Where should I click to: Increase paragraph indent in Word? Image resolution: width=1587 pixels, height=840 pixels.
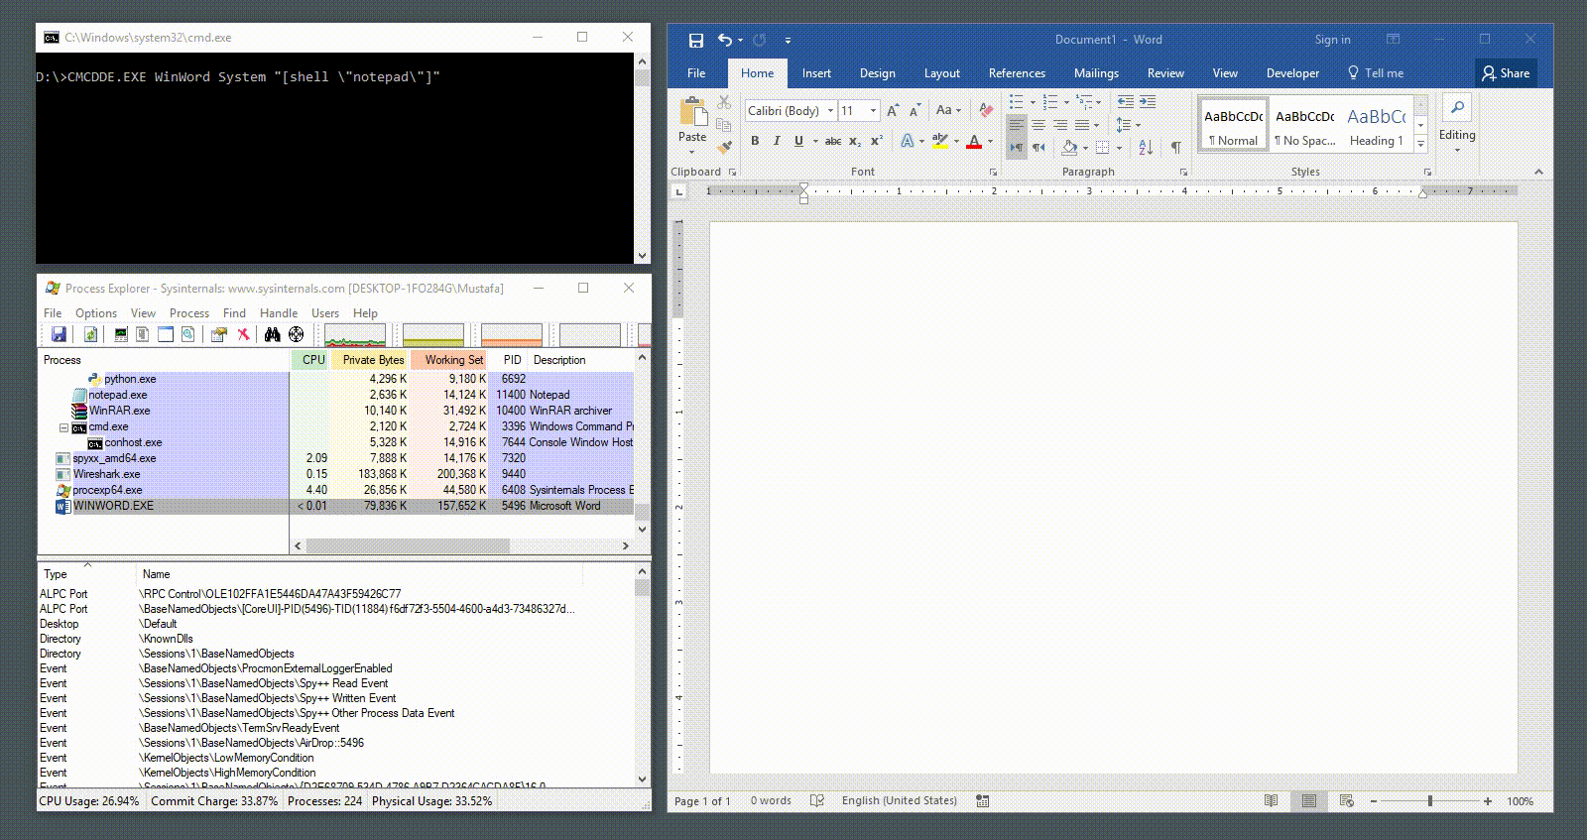coord(1148,101)
